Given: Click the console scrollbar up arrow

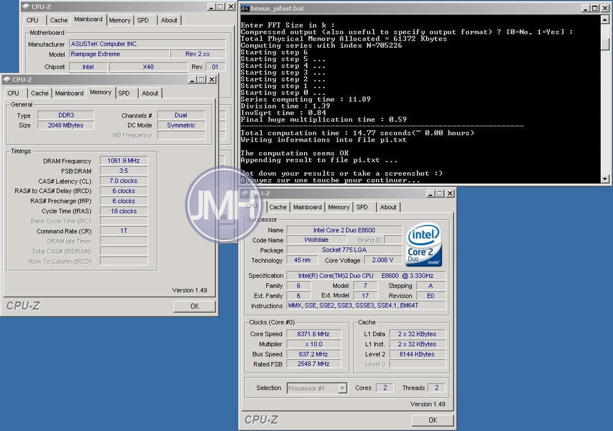Looking at the screenshot, I should [x=605, y=19].
